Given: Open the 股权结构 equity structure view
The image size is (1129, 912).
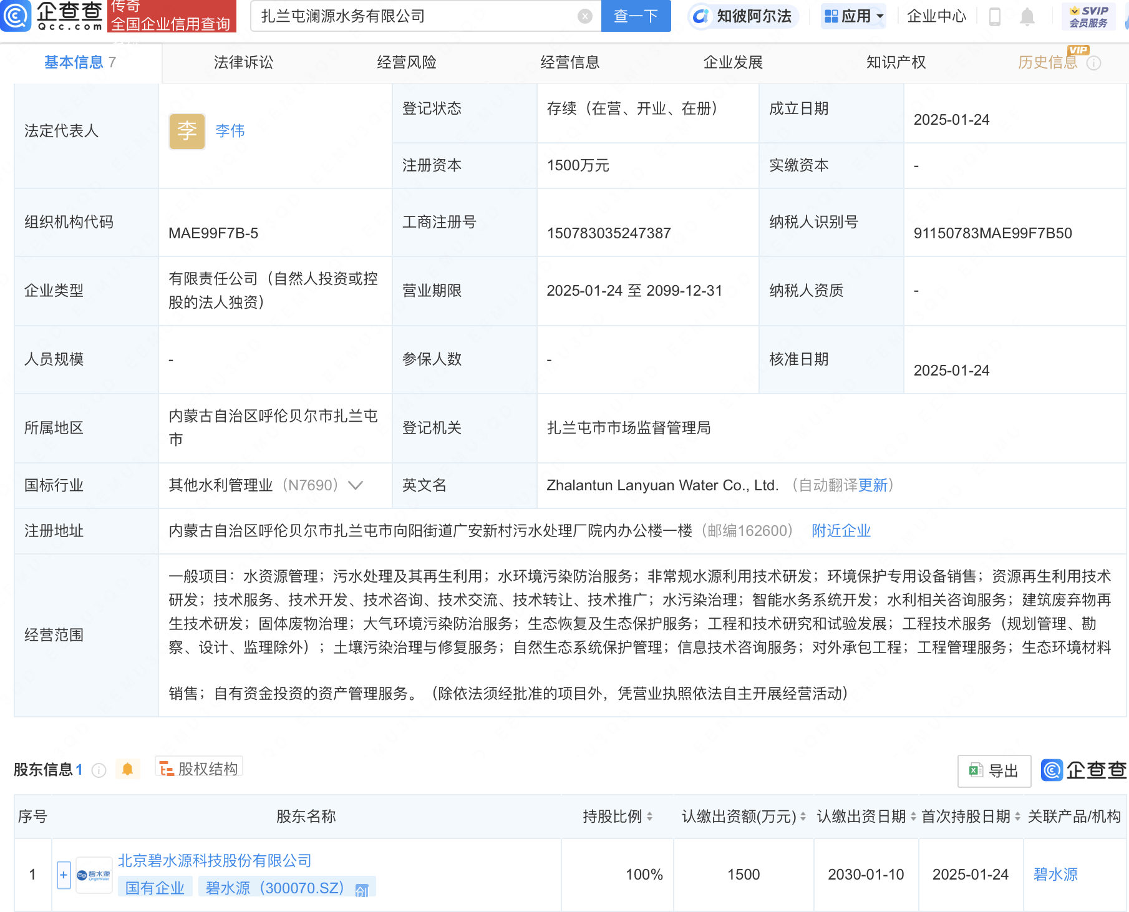Looking at the screenshot, I should 198,768.
